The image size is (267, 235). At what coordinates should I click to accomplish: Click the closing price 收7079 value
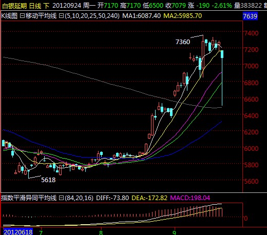pos(176,6)
